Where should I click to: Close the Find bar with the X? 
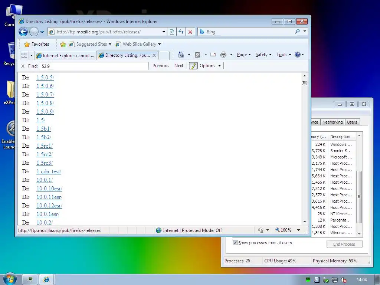click(23, 66)
